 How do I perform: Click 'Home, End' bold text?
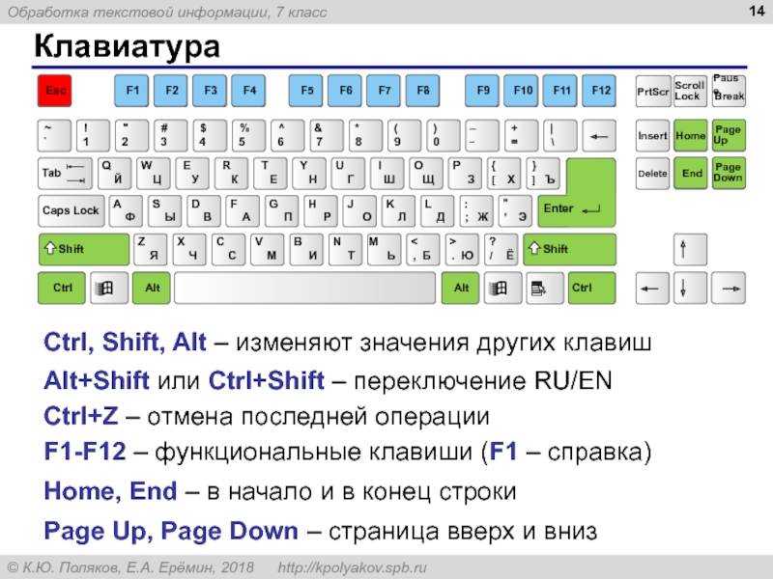pyautogui.click(x=110, y=491)
